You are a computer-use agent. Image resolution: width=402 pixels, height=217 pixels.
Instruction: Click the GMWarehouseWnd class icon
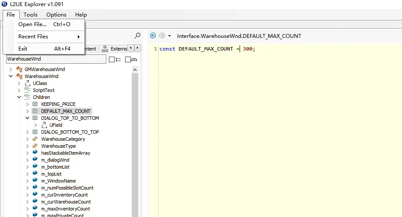19,69
